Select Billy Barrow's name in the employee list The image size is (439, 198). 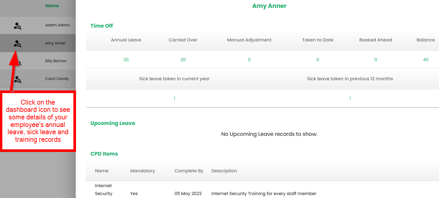coord(56,61)
